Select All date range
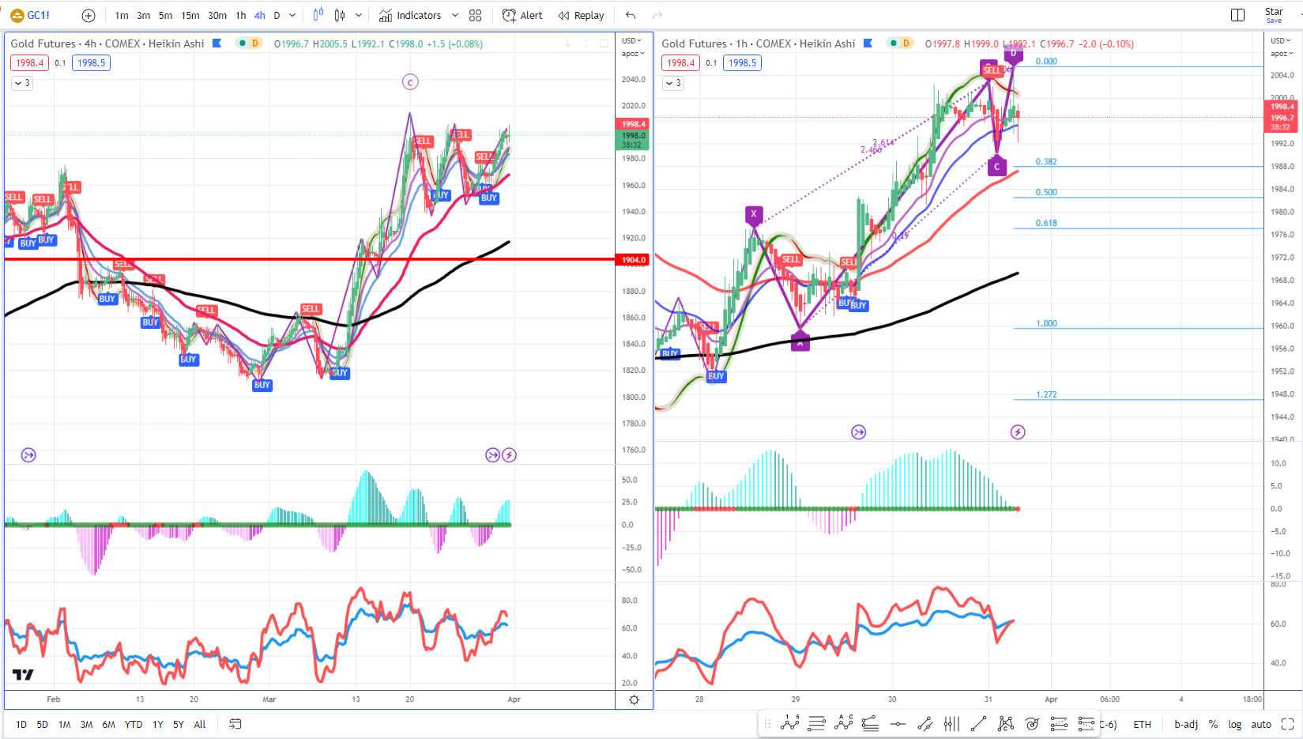1303x739 pixels. 200,724
